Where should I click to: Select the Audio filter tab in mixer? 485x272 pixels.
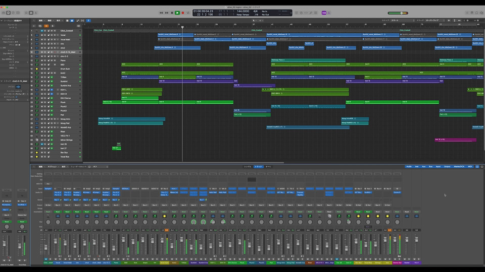[x=408, y=166]
